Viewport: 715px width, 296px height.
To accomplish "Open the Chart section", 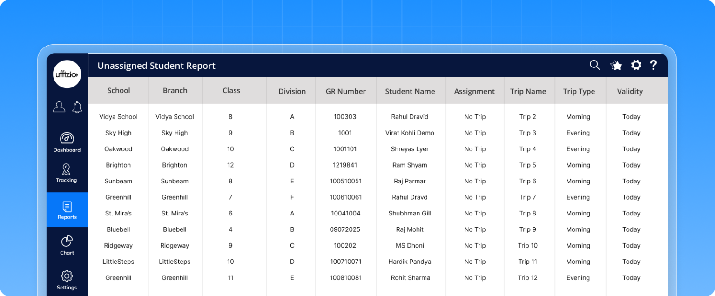I will (x=67, y=245).
